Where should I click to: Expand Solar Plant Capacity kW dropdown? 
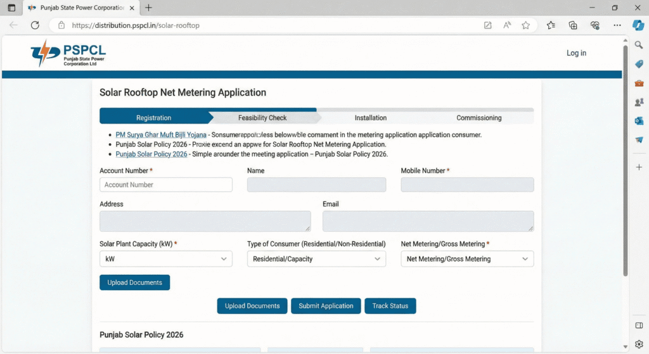coord(166,259)
